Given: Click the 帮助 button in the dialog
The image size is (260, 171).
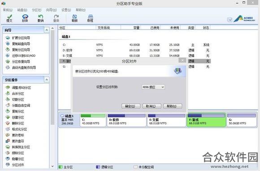Looking at the screenshot, I should [173, 106].
